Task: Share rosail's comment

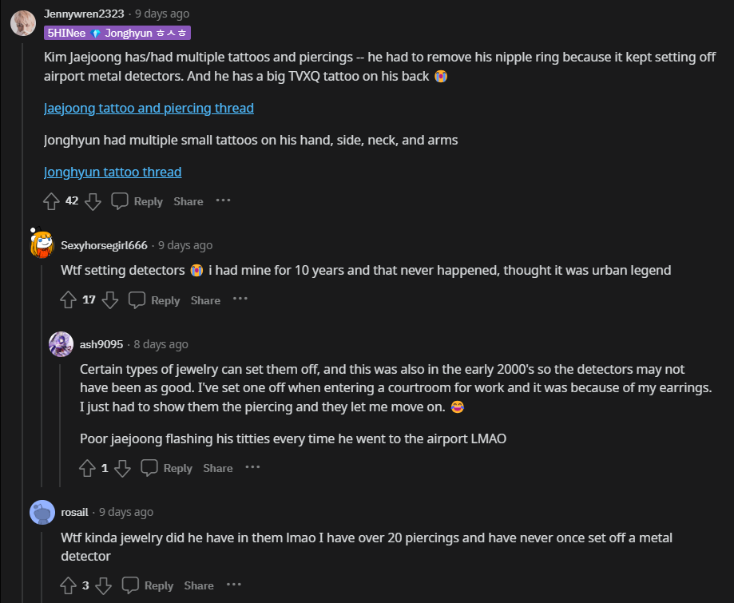Action: [x=199, y=585]
